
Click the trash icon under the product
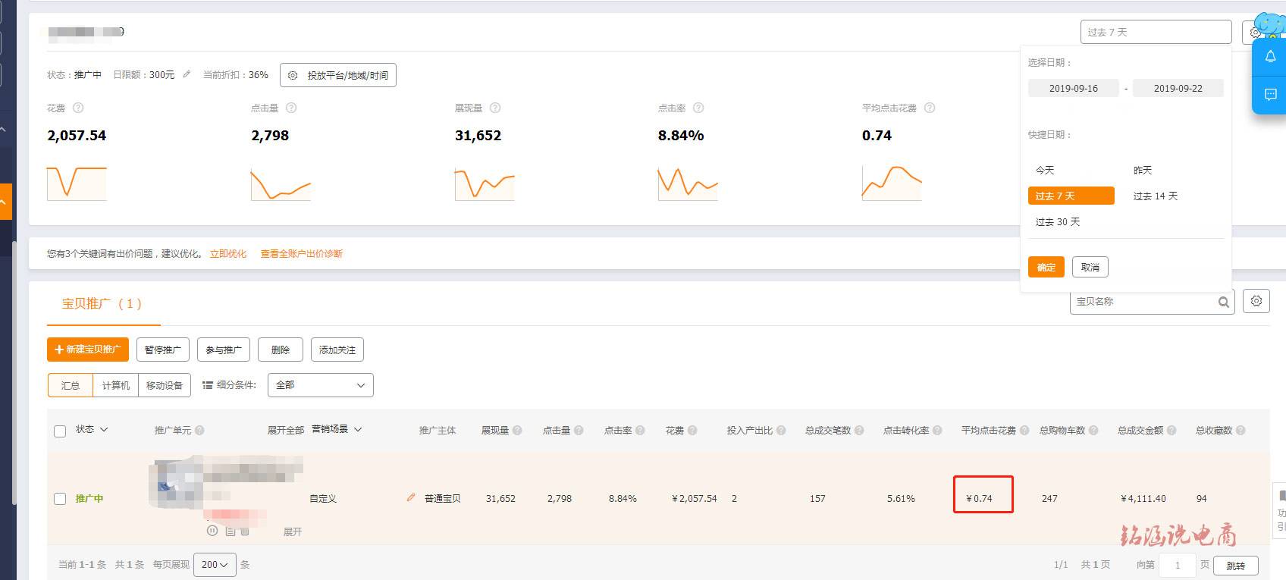(245, 531)
